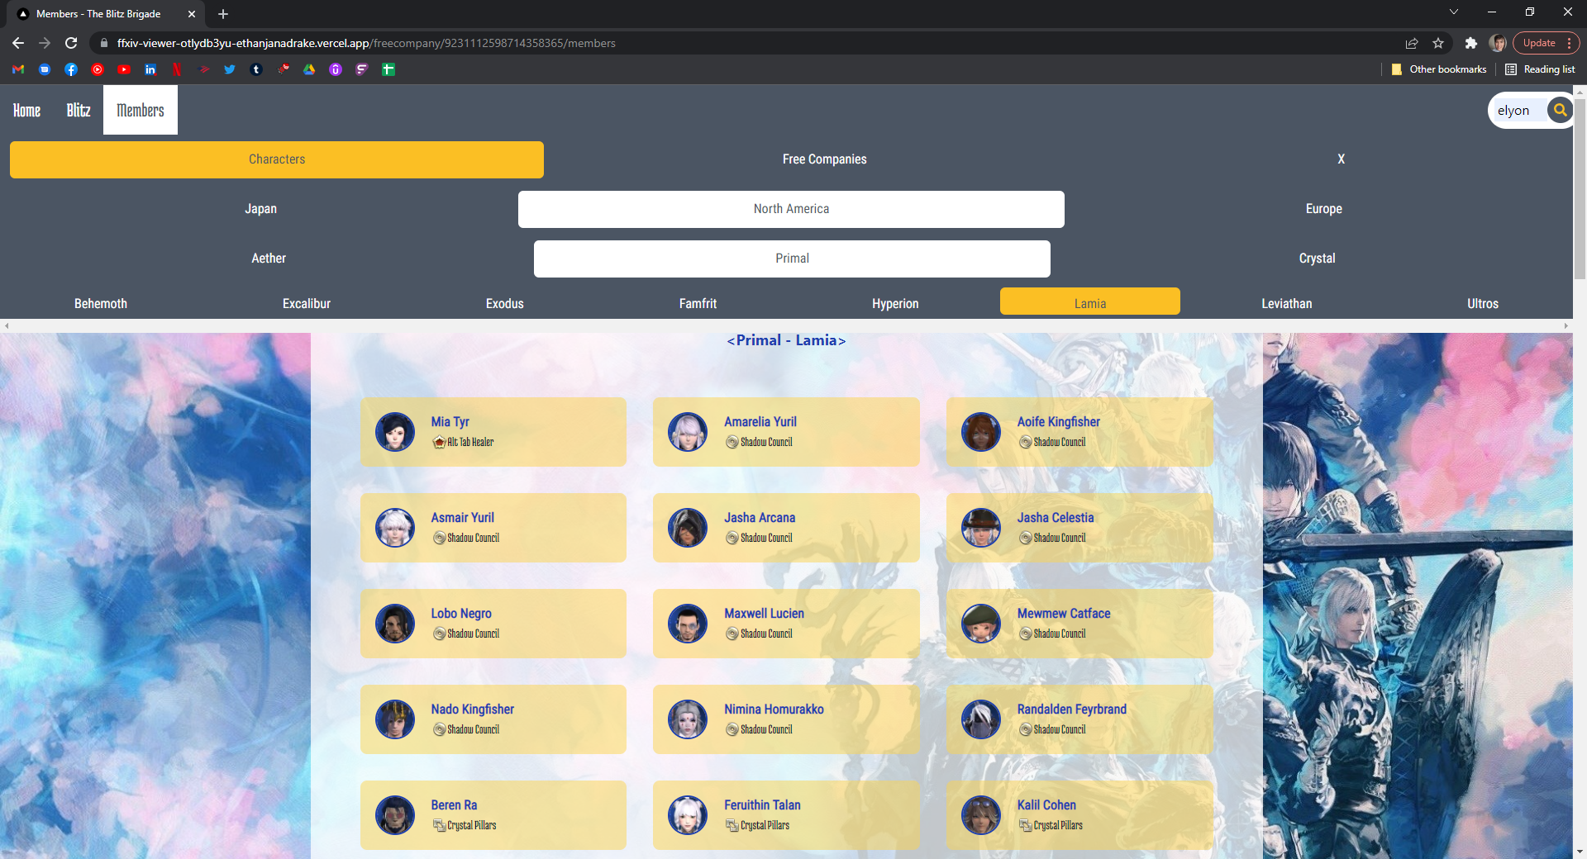Expand the Other bookmarks folder
This screenshot has height=859, width=1587.
coord(1439,69)
